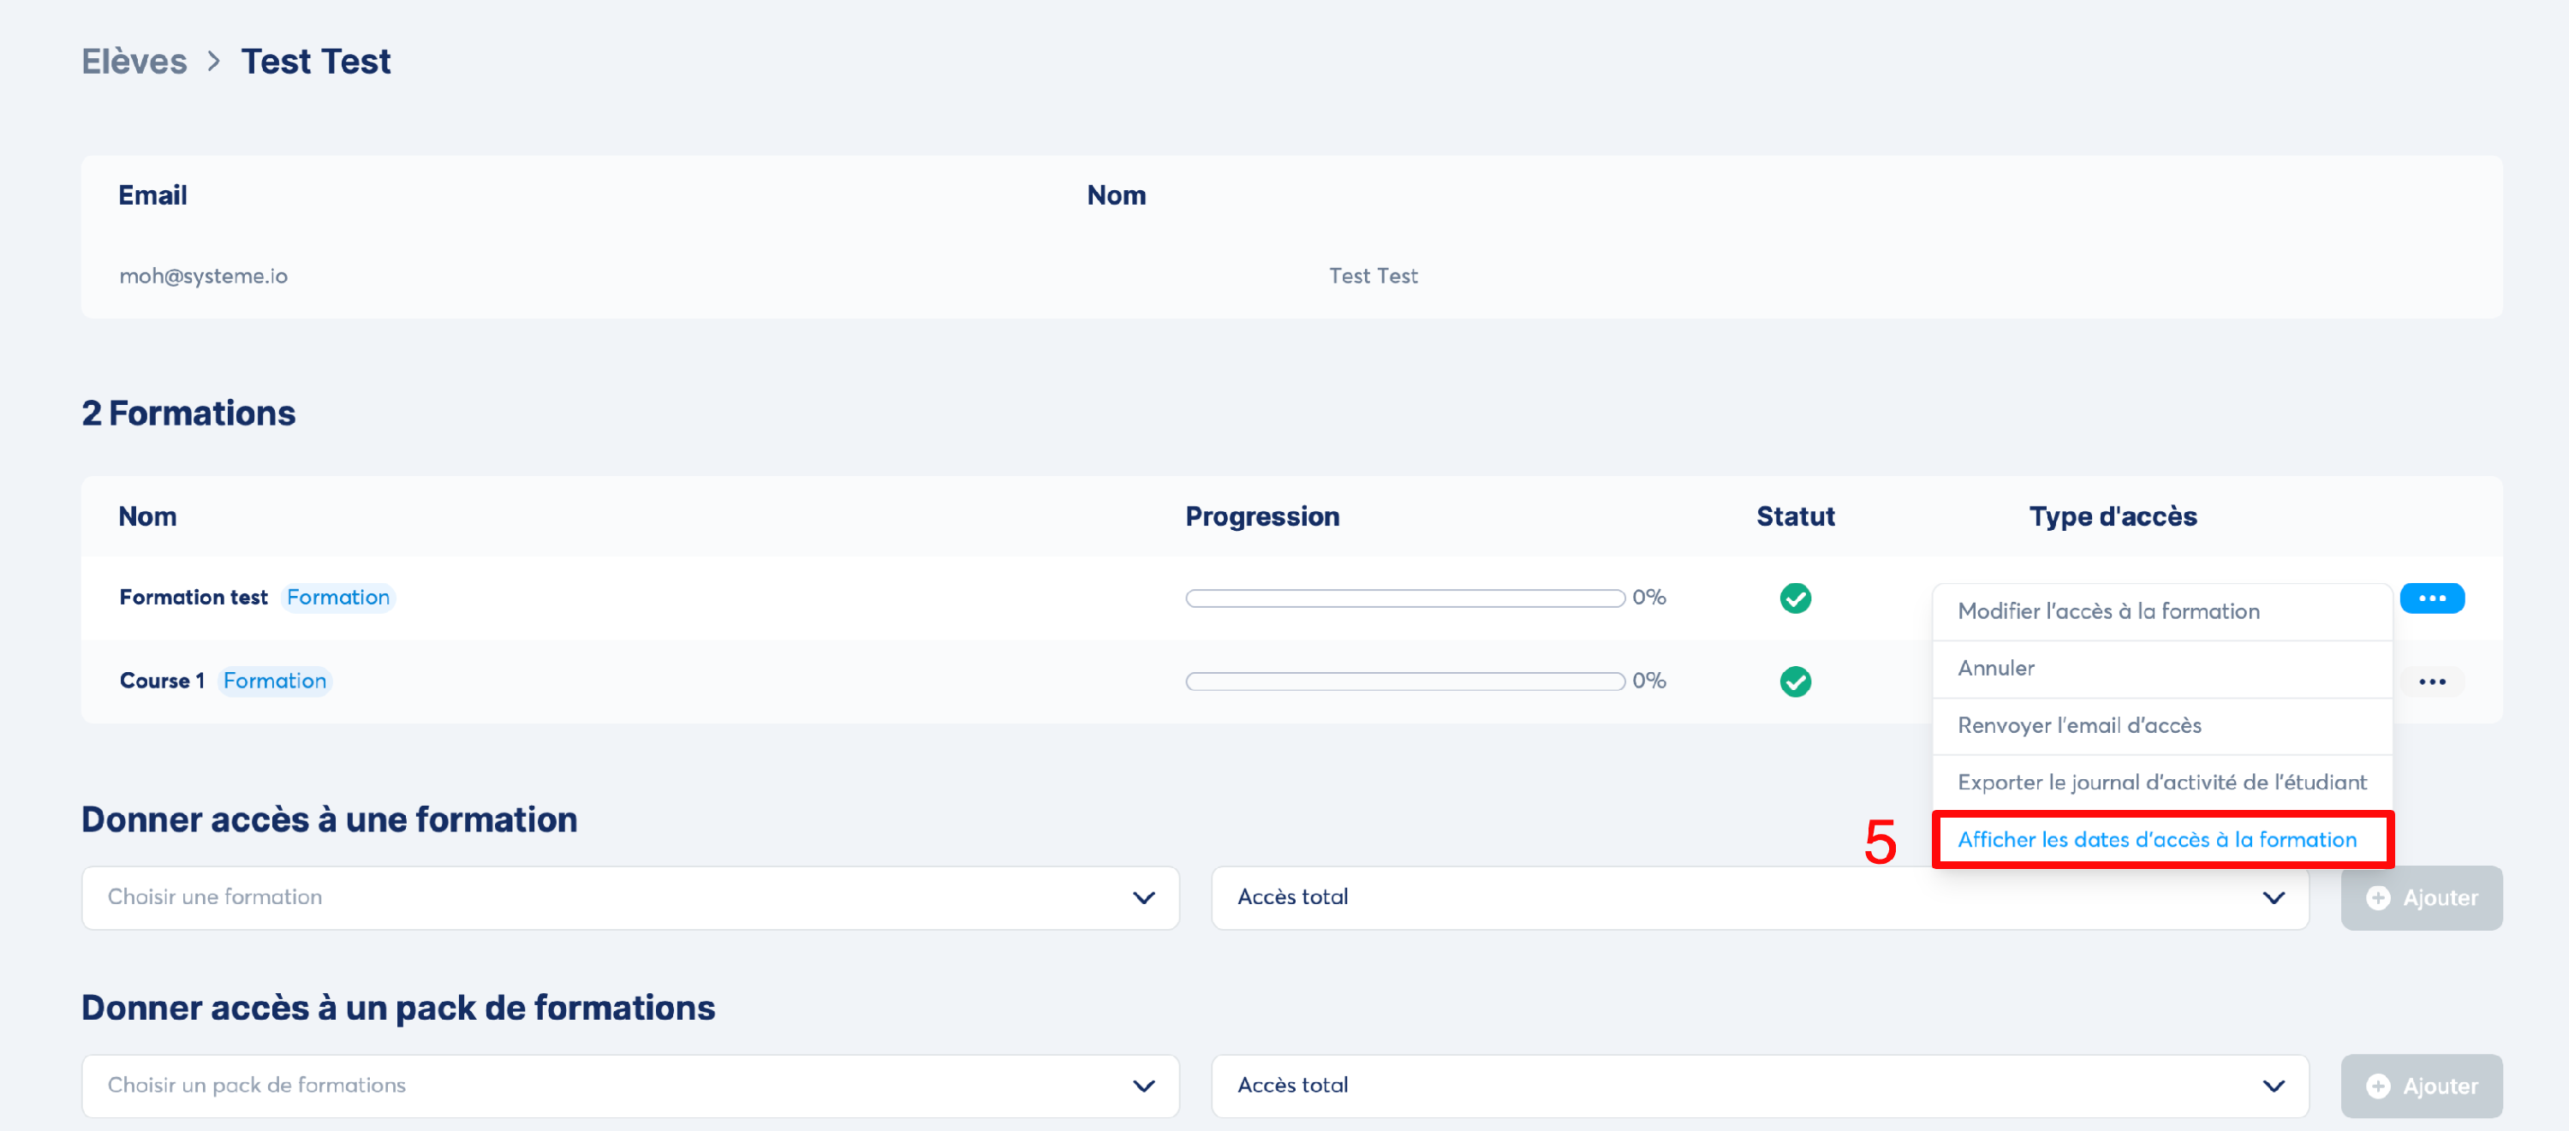The image size is (2569, 1131).
Task: Click the plus icon on the formation Ajouter button
Action: (2377, 897)
